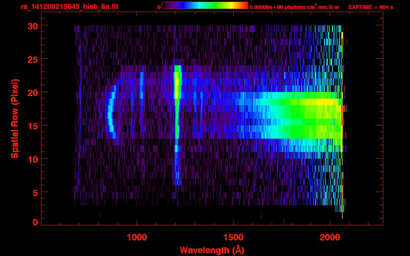This screenshot has height=256, width=410.
Task: Click the 5 spatial row tick label
Action: (x=35, y=192)
